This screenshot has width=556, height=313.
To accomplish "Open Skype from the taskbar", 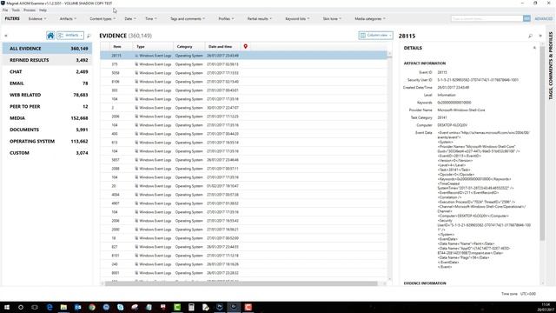I will 120,307.
